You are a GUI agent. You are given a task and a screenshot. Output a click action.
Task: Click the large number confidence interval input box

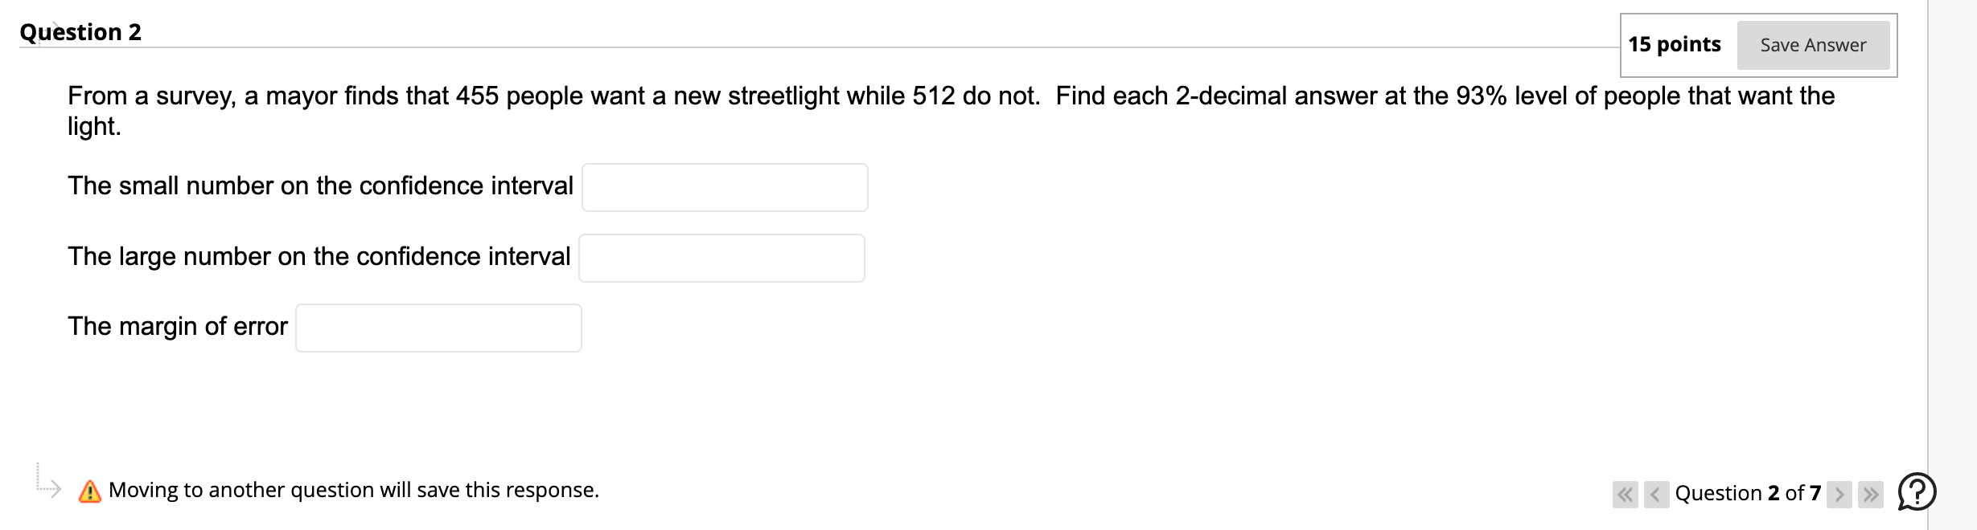coord(721,257)
